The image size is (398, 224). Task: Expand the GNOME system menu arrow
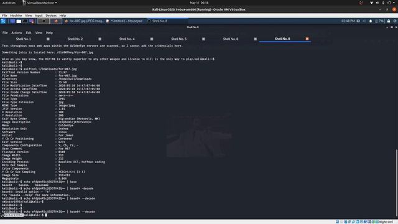(394, 2)
